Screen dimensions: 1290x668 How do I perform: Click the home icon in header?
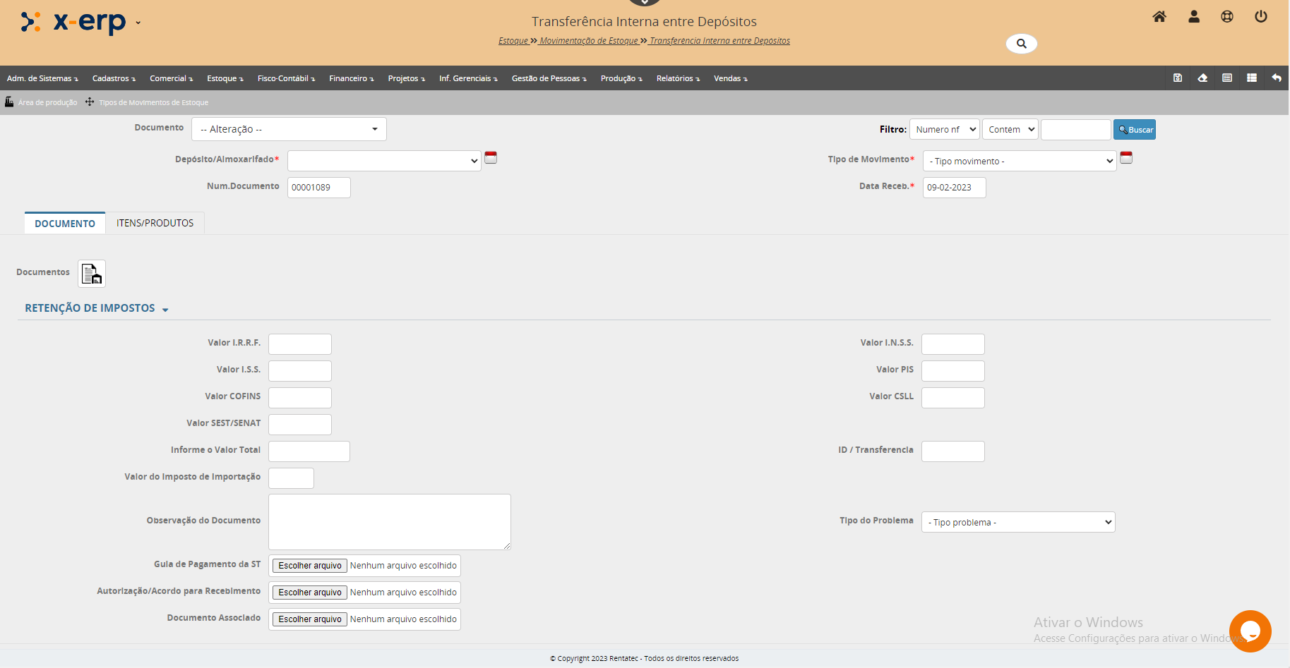tap(1159, 17)
